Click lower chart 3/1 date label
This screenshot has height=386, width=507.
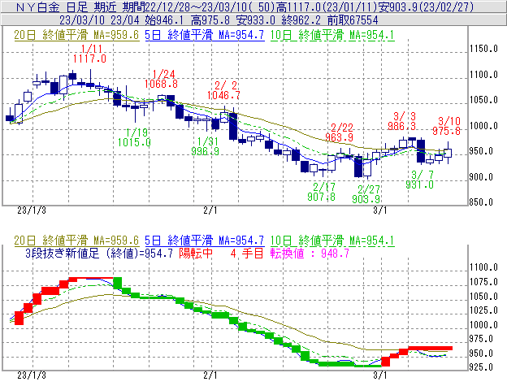point(380,375)
